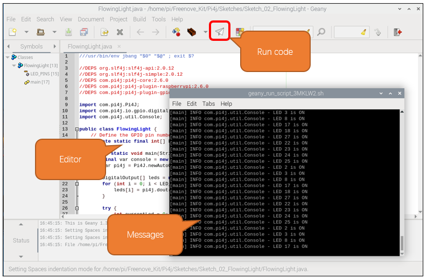Open the Help menu in Geany
The image size is (427, 279).
pyautogui.click(x=177, y=19)
